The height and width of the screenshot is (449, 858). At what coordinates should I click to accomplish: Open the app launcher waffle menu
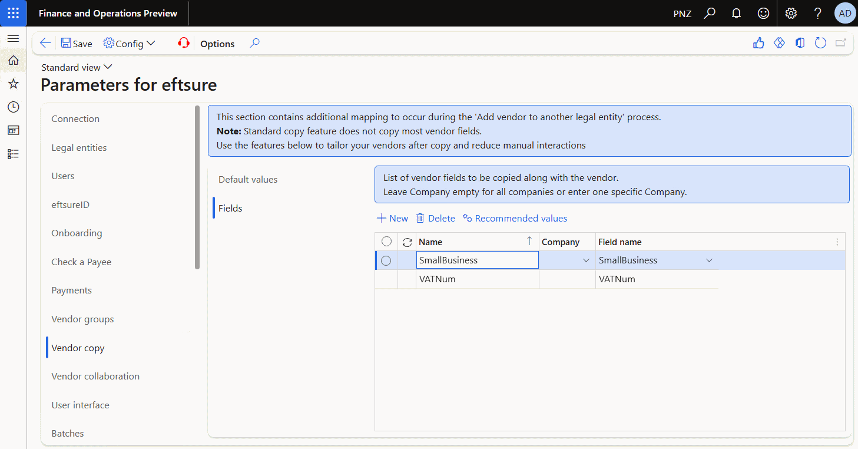click(x=14, y=13)
